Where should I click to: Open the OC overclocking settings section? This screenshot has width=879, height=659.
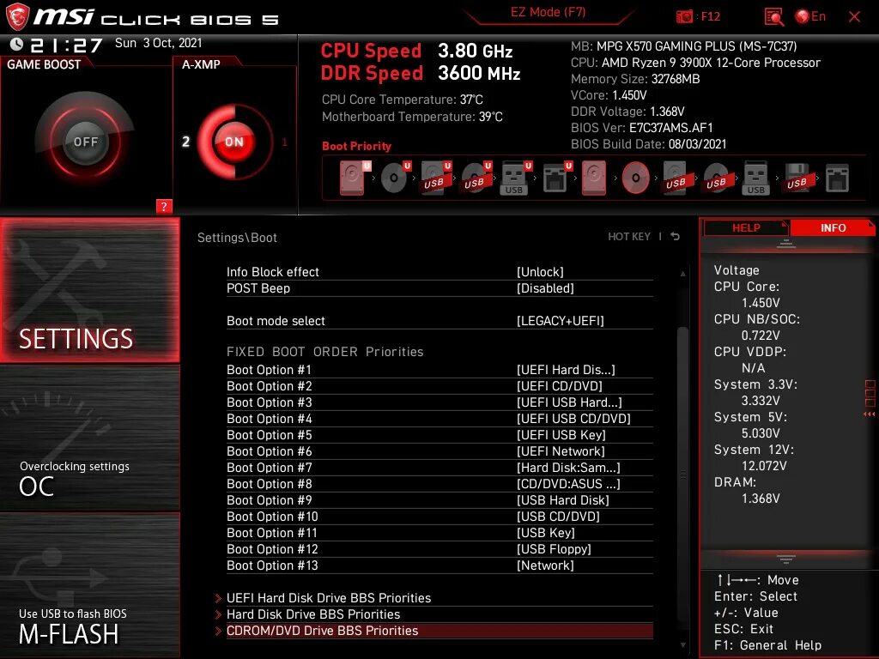pos(89,438)
